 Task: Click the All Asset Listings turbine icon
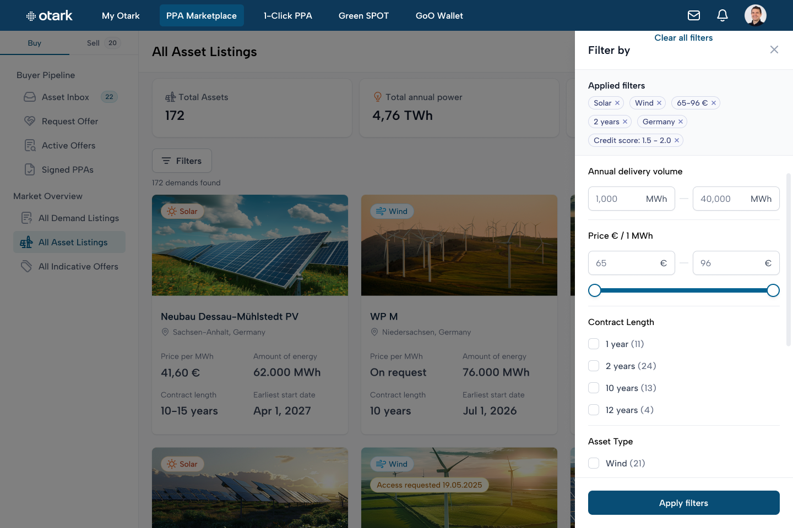point(26,242)
